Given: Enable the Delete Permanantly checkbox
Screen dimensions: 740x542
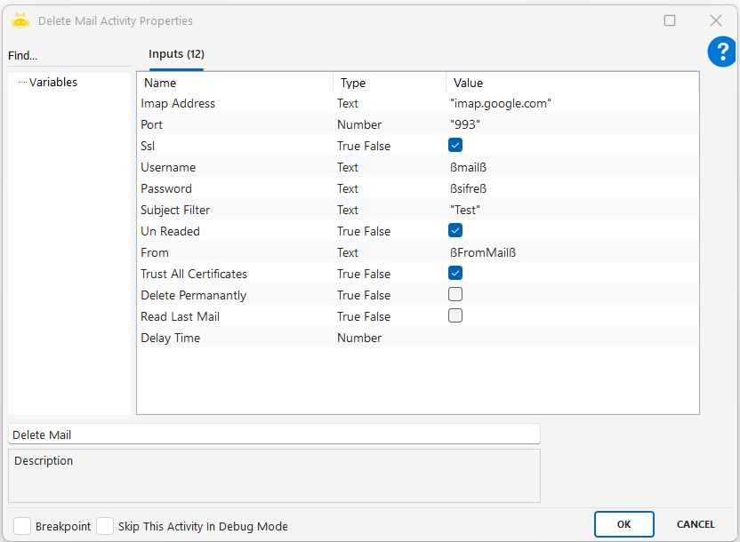Looking at the screenshot, I should [455, 295].
